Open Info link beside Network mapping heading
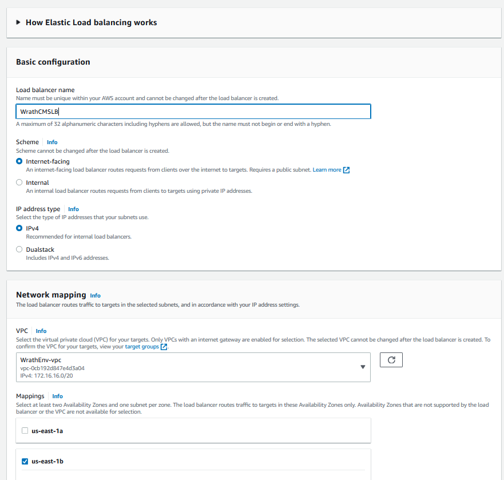This screenshot has width=504, height=480. coord(95,296)
